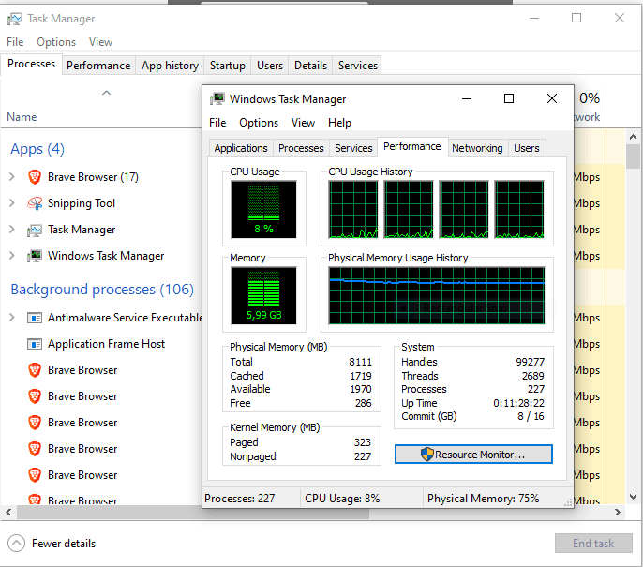Select the Processes tab in Task Manager

[x=31, y=64]
